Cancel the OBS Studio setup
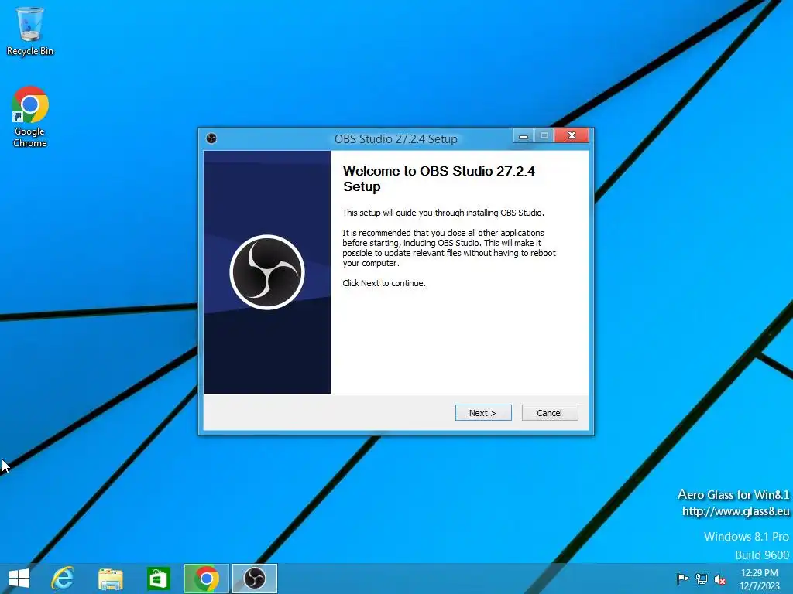This screenshot has width=793, height=594. [549, 413]
